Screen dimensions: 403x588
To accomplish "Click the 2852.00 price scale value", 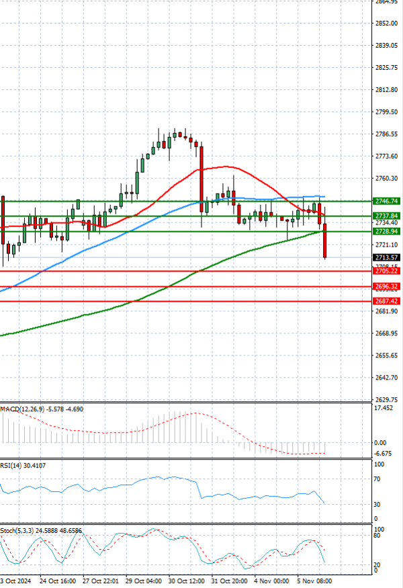I will (x=386, y=24).
